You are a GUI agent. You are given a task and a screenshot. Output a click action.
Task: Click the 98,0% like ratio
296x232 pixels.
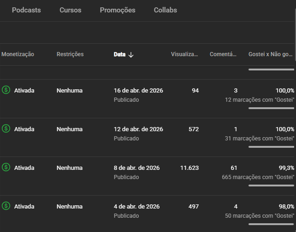point(287,206)
